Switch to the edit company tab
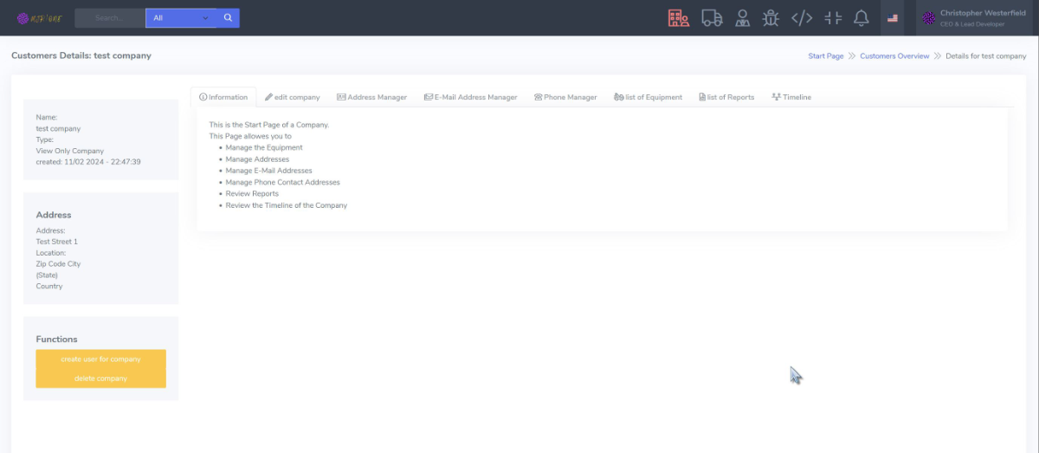The width and height of the screenshot is (1039, 453). pyautogui.click(x=293, y=97)
